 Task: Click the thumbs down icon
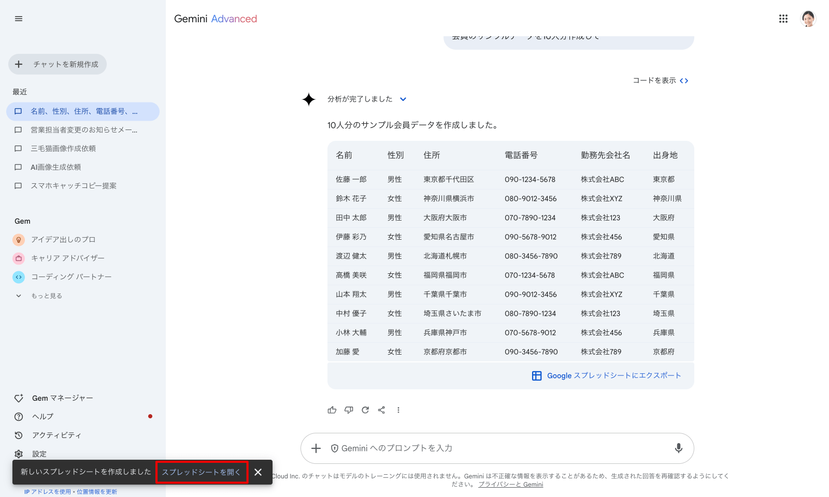pos(349,410)
